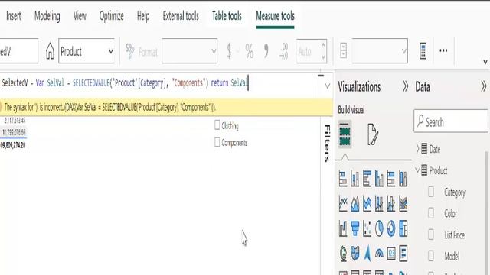Select the line chart visual
This screenshot has height=275, width=490.
(343, 204)
